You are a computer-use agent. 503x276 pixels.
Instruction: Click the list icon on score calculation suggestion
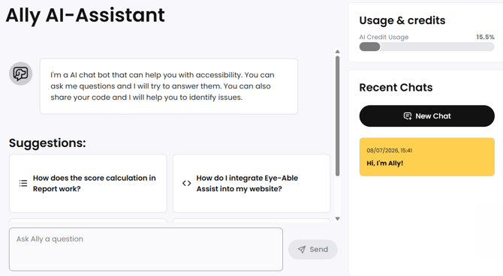[x=23, y=183]
